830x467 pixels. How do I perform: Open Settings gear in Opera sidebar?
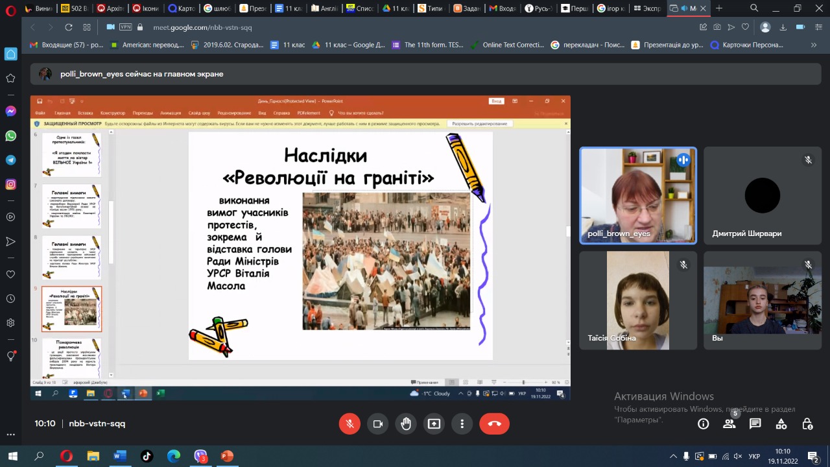coord(10,323)
